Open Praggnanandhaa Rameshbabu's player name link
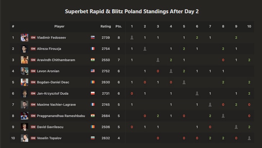The width and height of the screenshot is (262, 148). coord(61,116)
